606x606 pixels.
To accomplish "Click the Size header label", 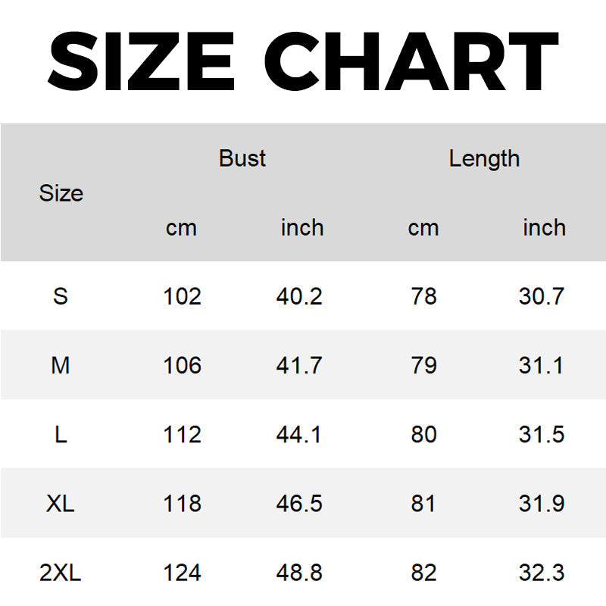I will [x=61, y=193].
